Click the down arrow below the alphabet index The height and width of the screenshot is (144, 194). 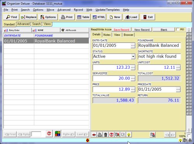(x=189, y=130)
